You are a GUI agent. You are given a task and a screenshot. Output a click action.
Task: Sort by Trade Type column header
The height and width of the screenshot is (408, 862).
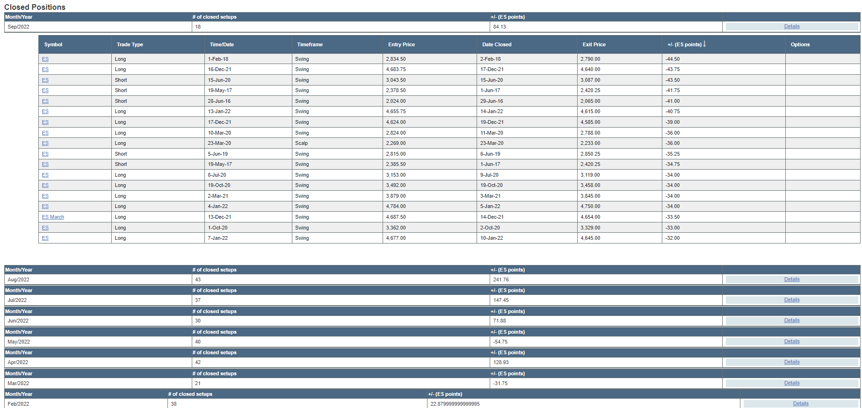[x=130, y=45]
